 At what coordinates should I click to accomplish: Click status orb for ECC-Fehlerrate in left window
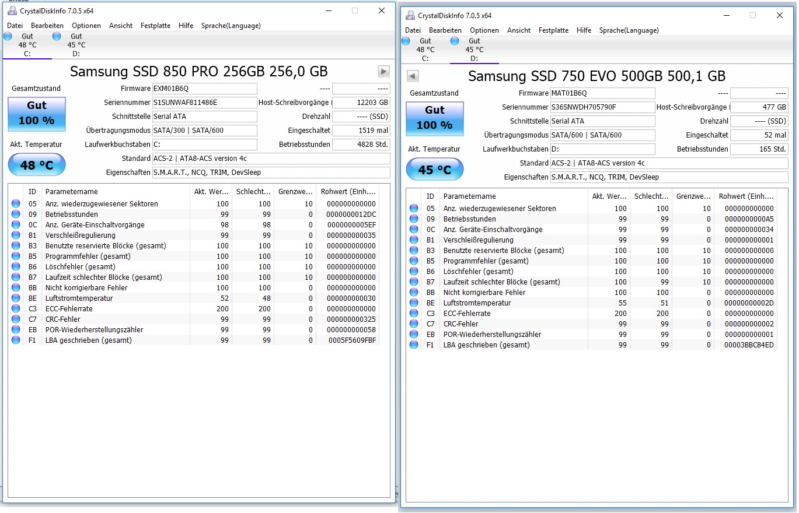16,309
